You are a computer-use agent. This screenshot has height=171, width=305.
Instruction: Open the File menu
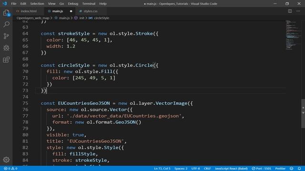point(14,4)
